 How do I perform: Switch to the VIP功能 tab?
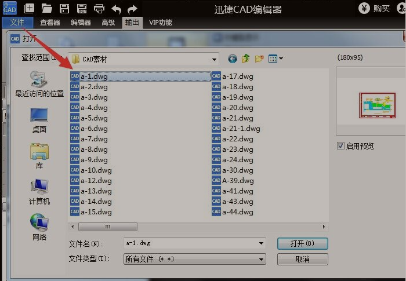(160, 23)
